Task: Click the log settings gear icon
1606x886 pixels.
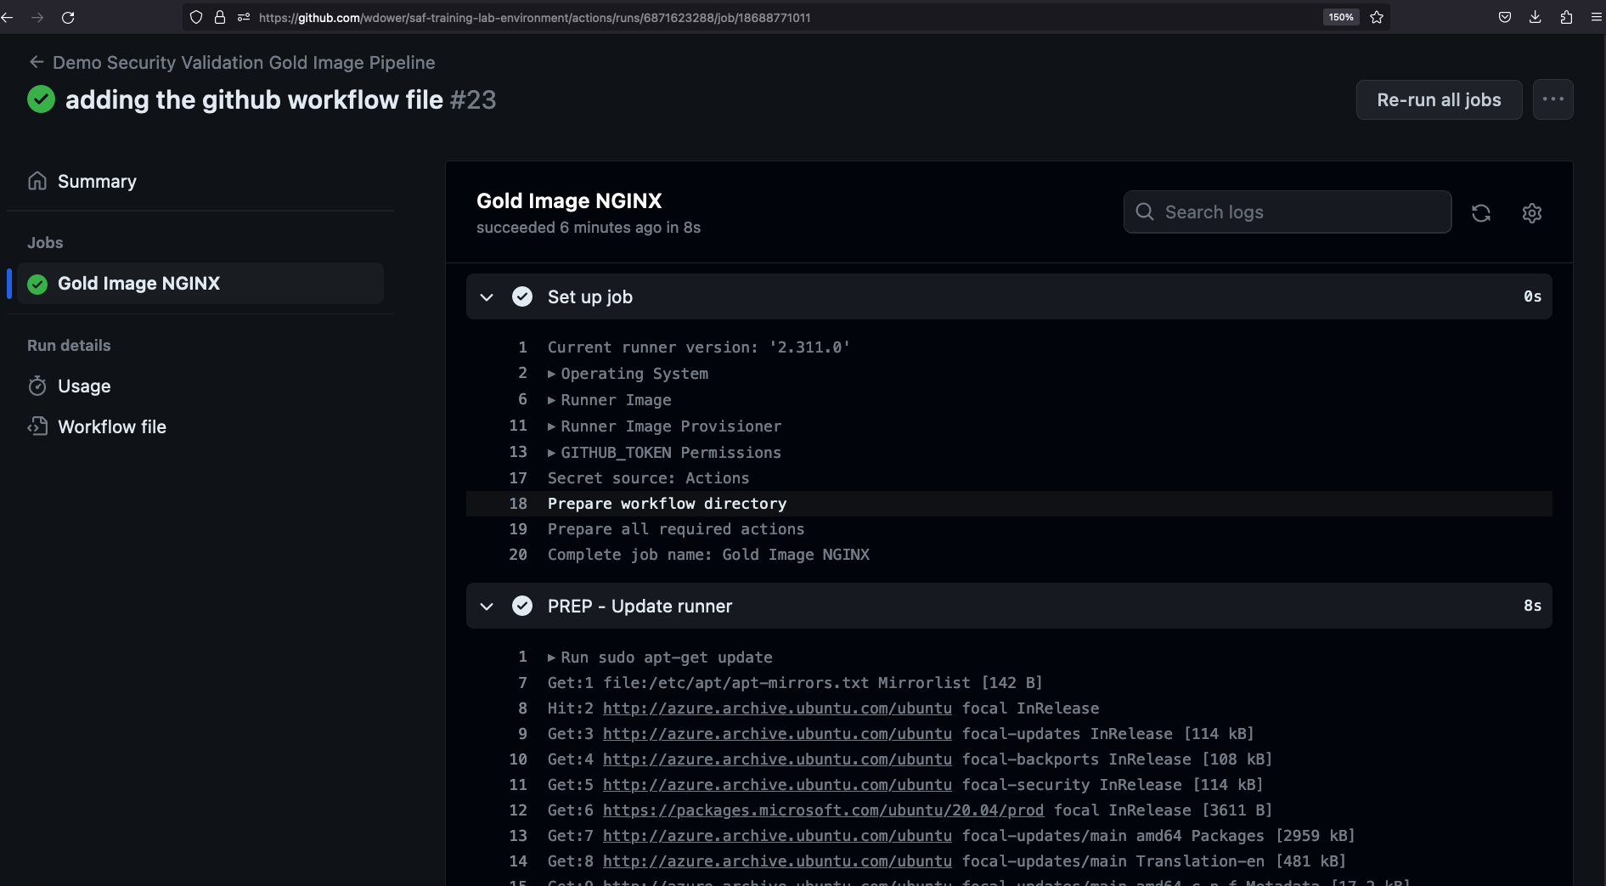Action: click(1531, 213)
